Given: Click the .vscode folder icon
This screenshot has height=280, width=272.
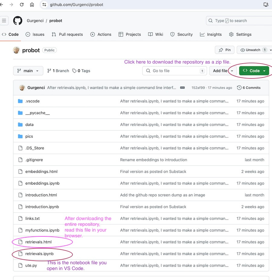Looking at the screenshot, I should click(20, 101).
